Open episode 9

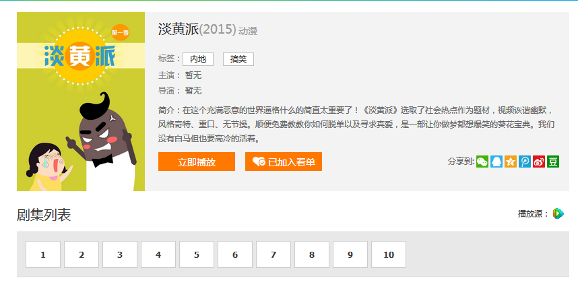(x=350, y=254)
